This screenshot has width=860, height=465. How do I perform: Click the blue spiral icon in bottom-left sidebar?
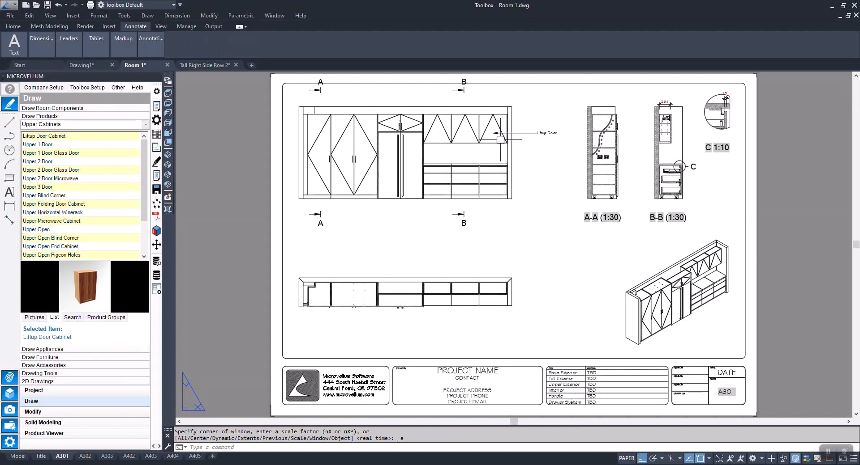[9, 377]
